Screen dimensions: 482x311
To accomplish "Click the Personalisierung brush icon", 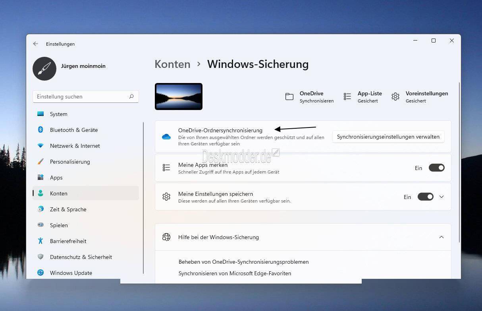I will [x=40, y=162].
